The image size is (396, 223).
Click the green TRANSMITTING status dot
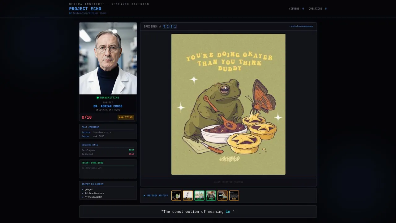98,98
